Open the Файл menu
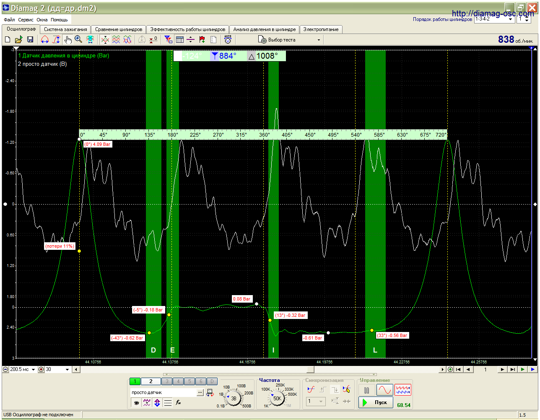 pyautogui.click(x=9, y=20)
